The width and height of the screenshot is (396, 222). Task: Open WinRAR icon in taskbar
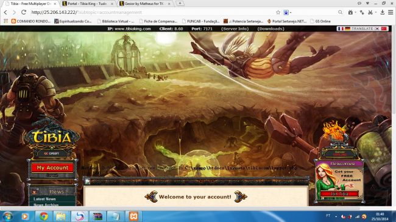tap(97, 216)
